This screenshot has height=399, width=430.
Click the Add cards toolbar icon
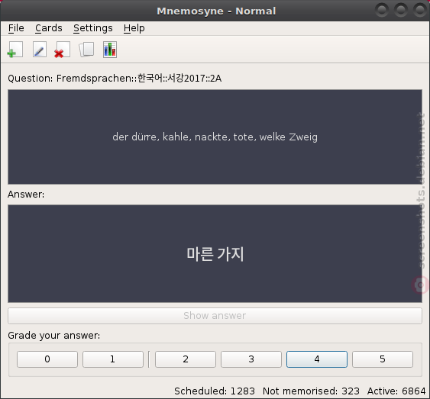tap(15, 50)
